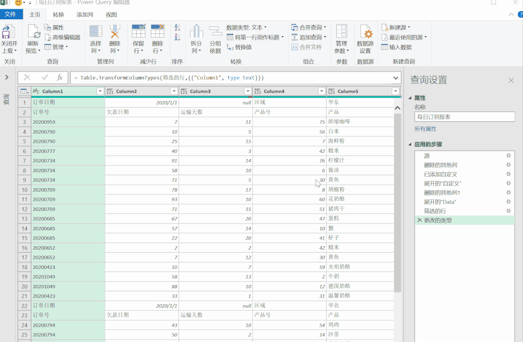
Task: Click the 选择列 choose columns icon
Action: pyautogui.click(x=95, y=31)
